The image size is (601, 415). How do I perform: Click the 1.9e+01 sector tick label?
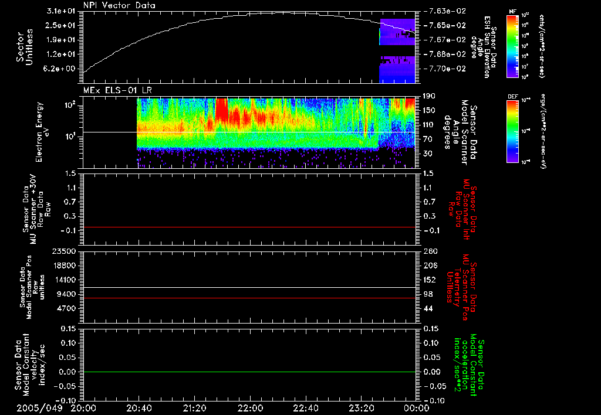pos(61,40)
